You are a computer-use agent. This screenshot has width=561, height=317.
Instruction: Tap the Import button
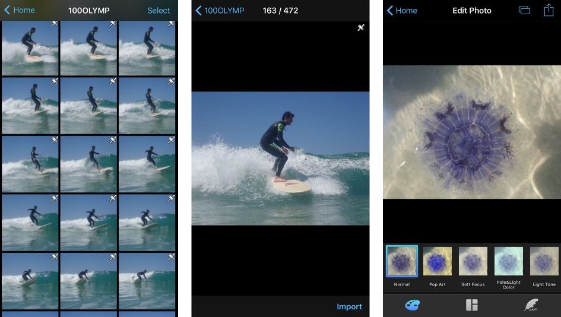pyautogui.click(x=349, y=306)
